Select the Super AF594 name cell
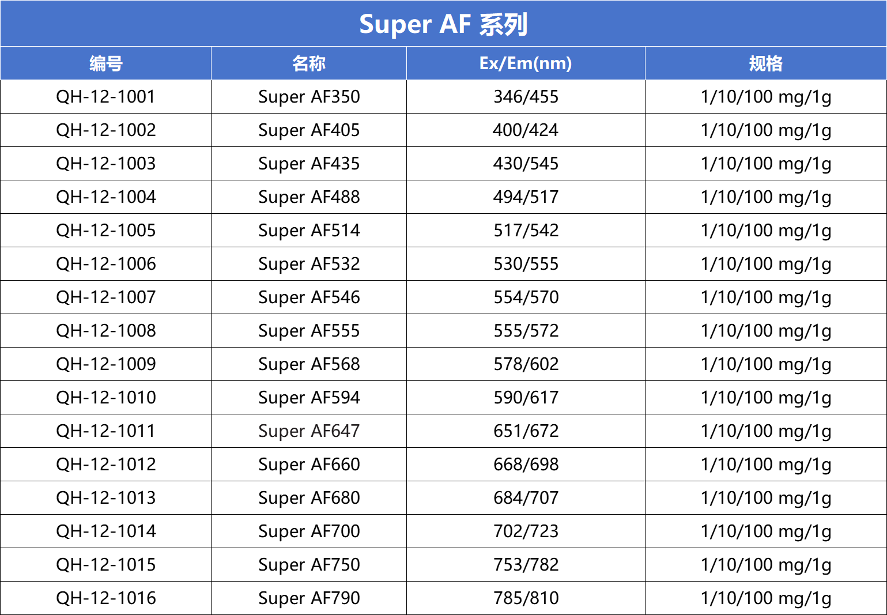The width and height of the screenshot is (887, 615). tap(309, 397)
